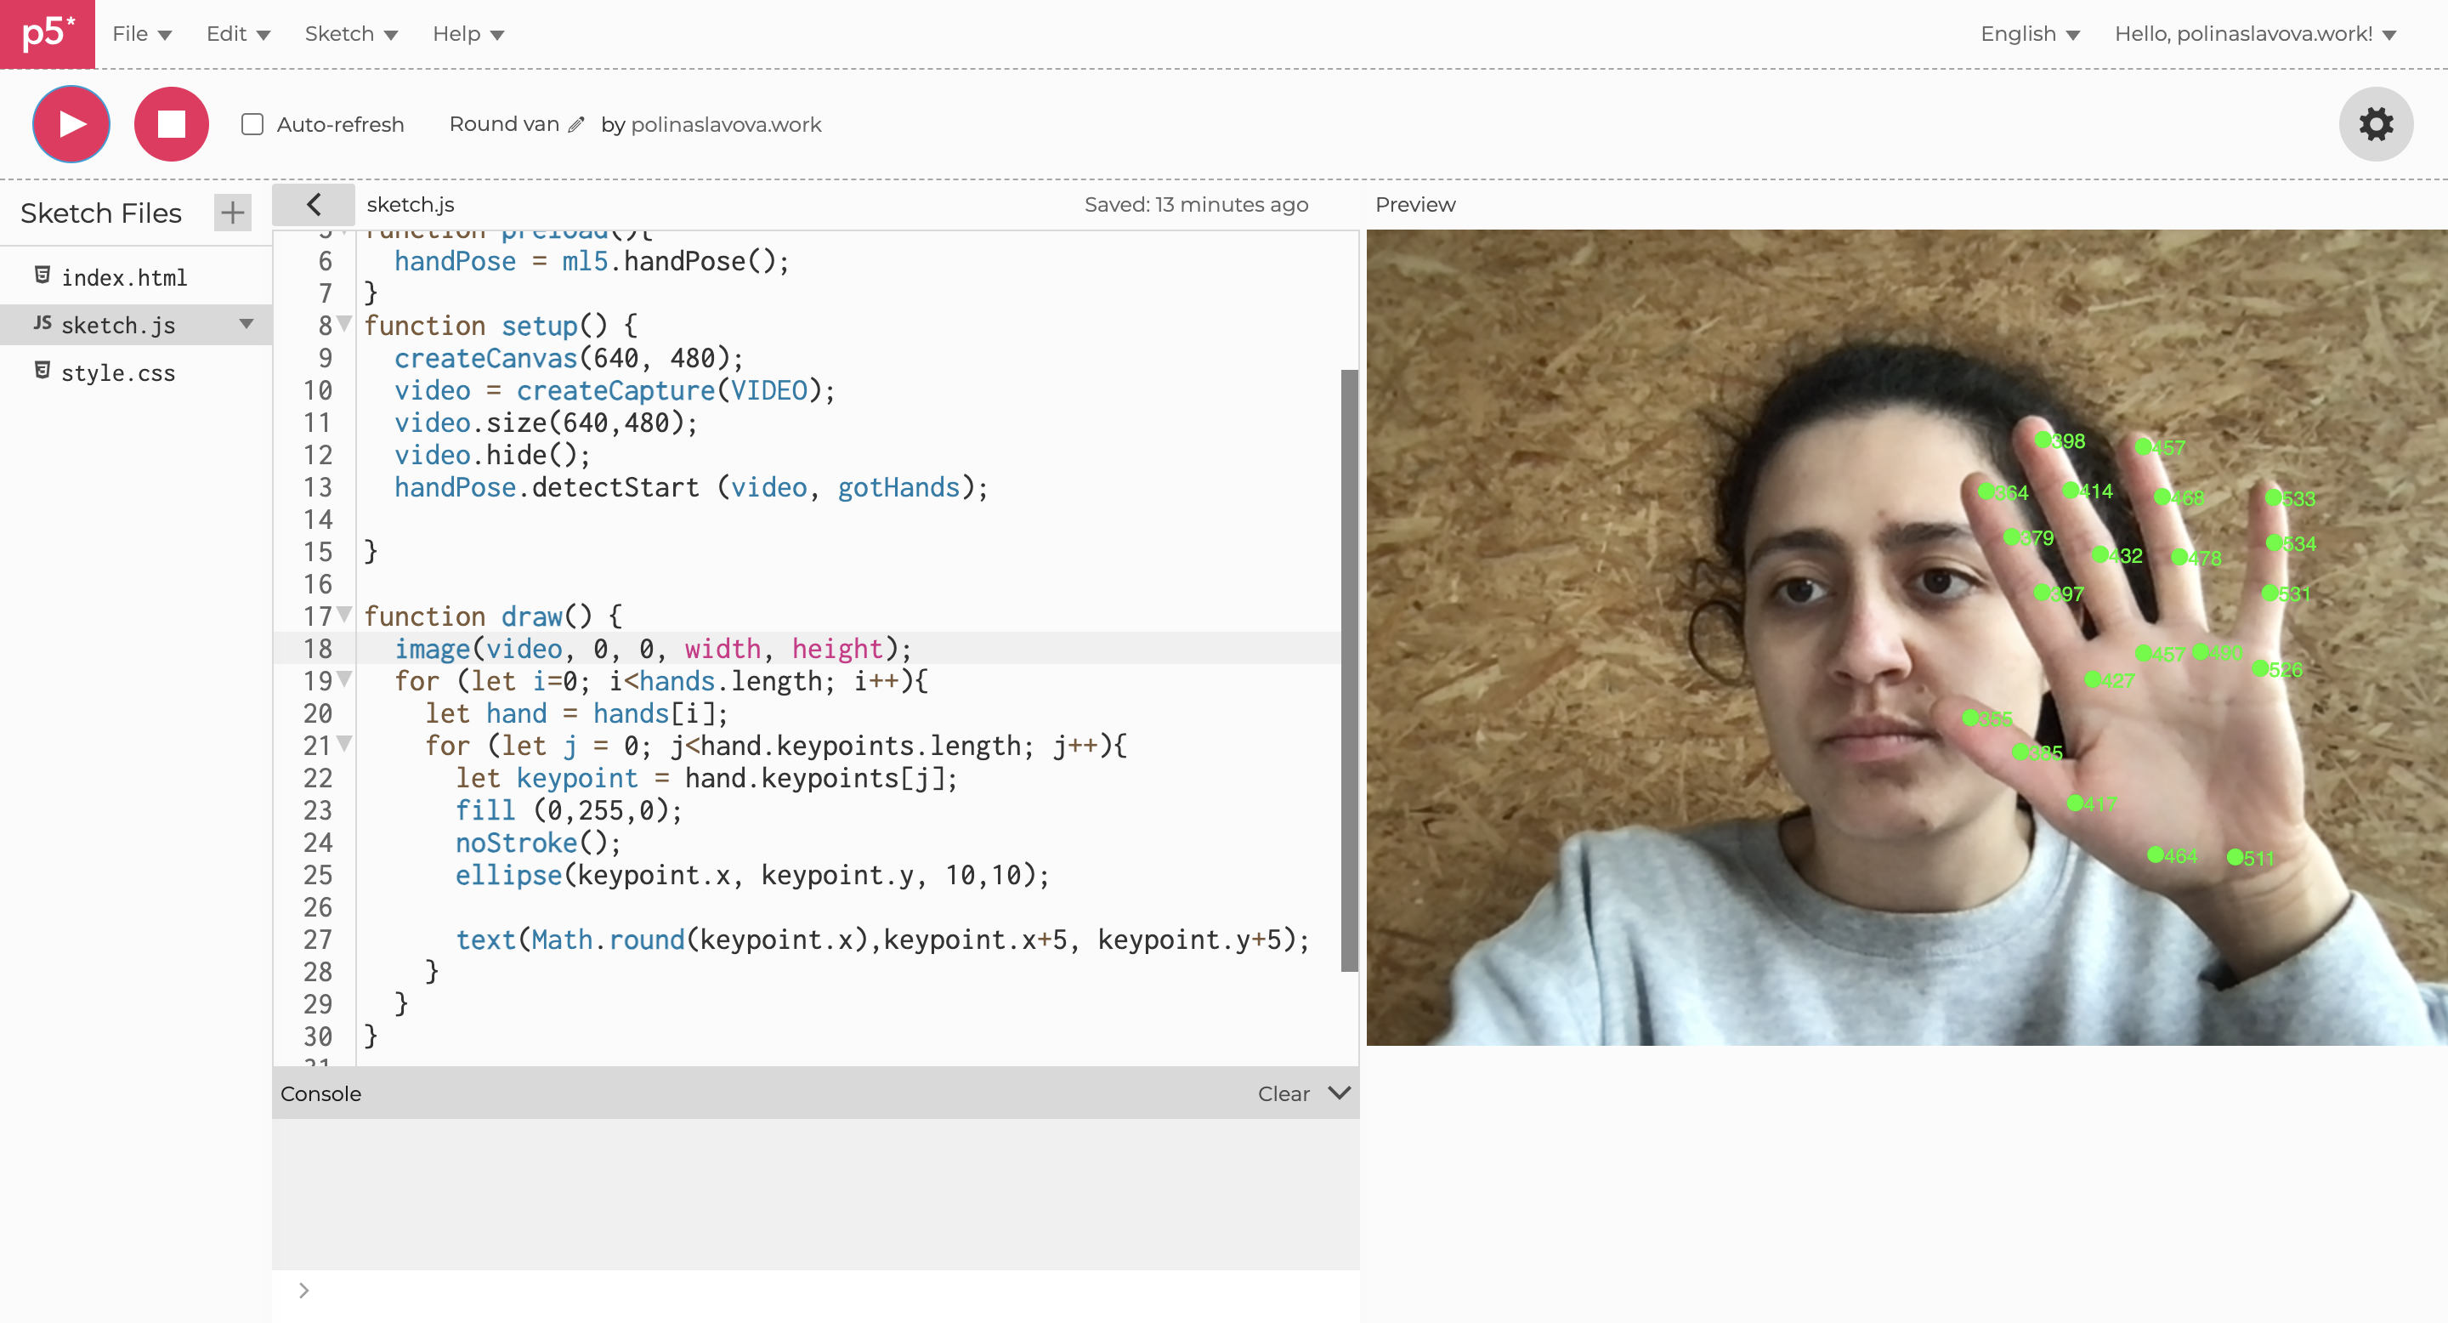This screenshot has height=1323, width=2448.
Task: Click the code editor vertical scrollbar
Action: 1348,670
